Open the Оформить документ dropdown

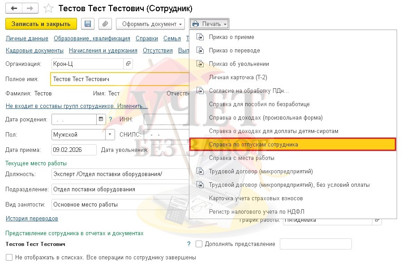click(x=150, y=24)
